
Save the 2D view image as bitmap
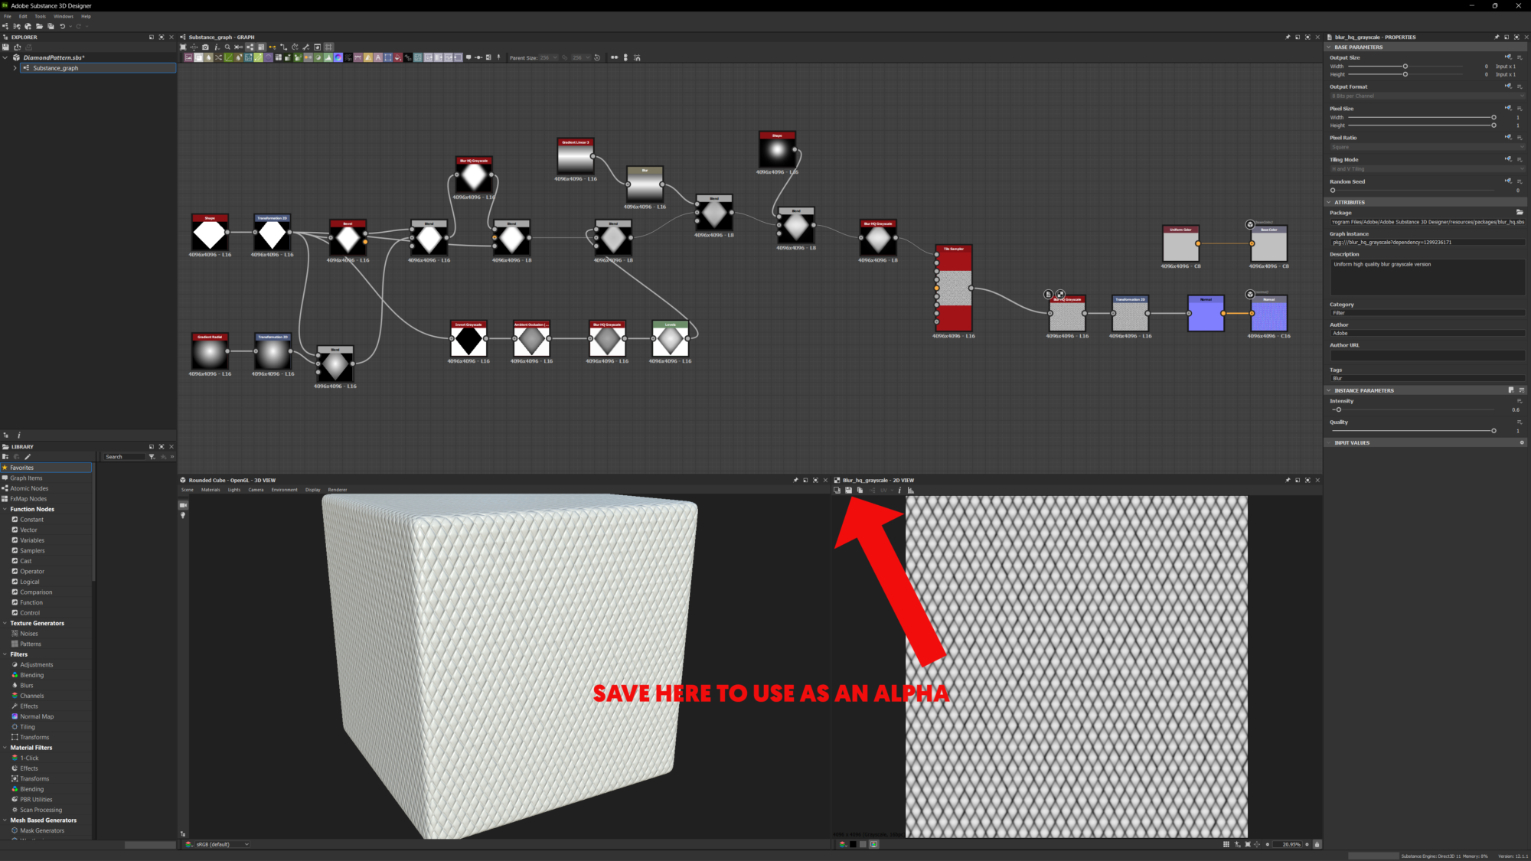tap(848, 490)
